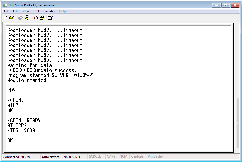The image size is (242, 162).
Task: Click the Receive file toolbar icon
Action: (x=42, y=18)
